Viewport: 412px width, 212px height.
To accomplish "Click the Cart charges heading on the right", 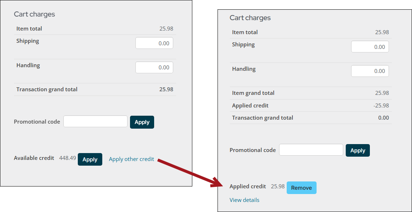I will (x=250, y=18).
